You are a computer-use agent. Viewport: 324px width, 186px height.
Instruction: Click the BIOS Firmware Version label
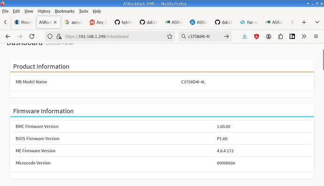38,139
